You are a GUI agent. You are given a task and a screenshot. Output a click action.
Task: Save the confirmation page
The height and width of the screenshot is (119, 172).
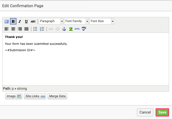click(162, 112)
